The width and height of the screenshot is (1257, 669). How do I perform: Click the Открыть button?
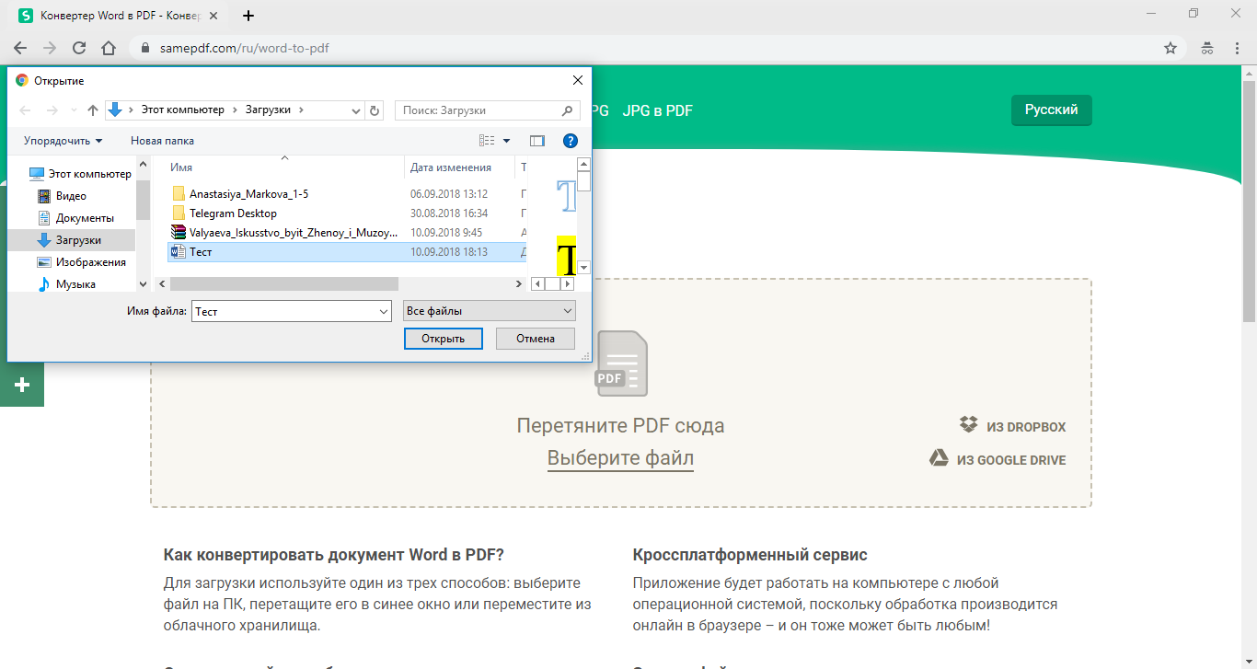pyautogui.click(x=444, y=339)
